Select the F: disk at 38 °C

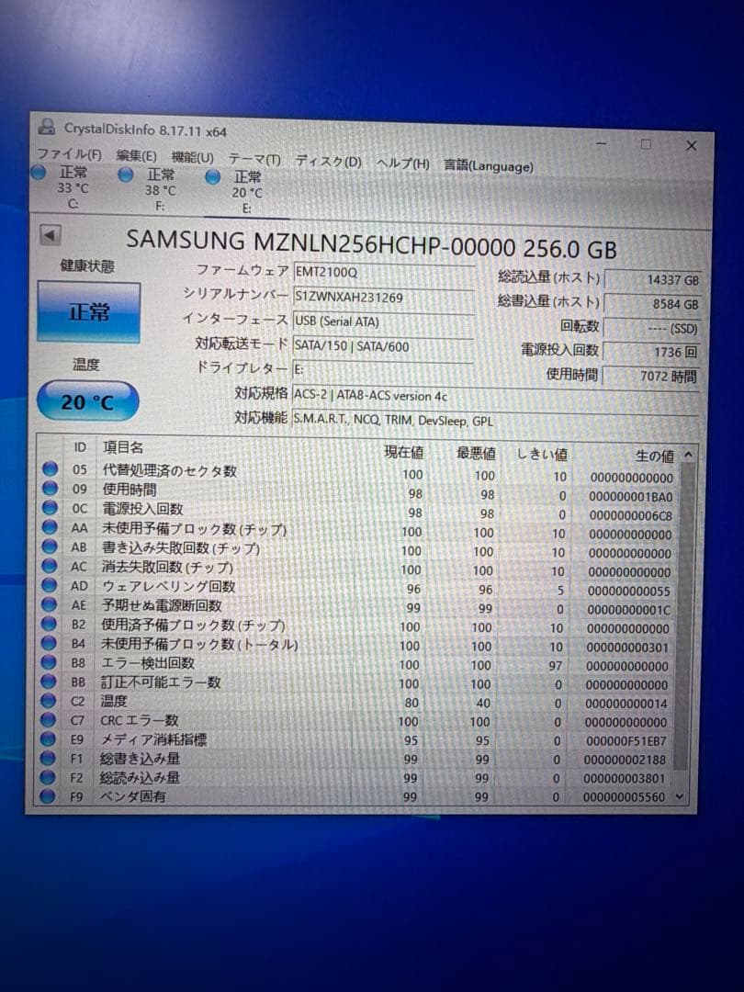click(150, 189)
